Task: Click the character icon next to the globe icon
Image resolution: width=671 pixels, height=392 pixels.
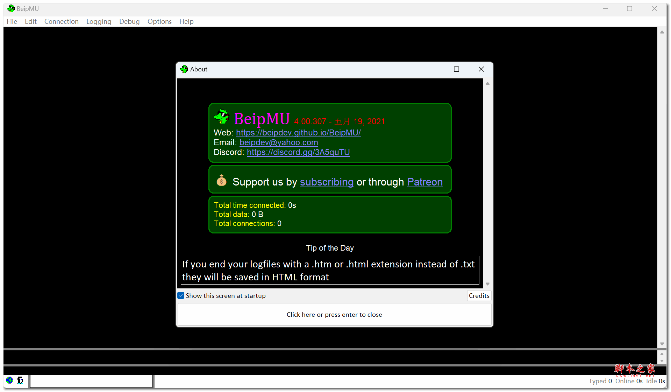Action: [20, 381]
